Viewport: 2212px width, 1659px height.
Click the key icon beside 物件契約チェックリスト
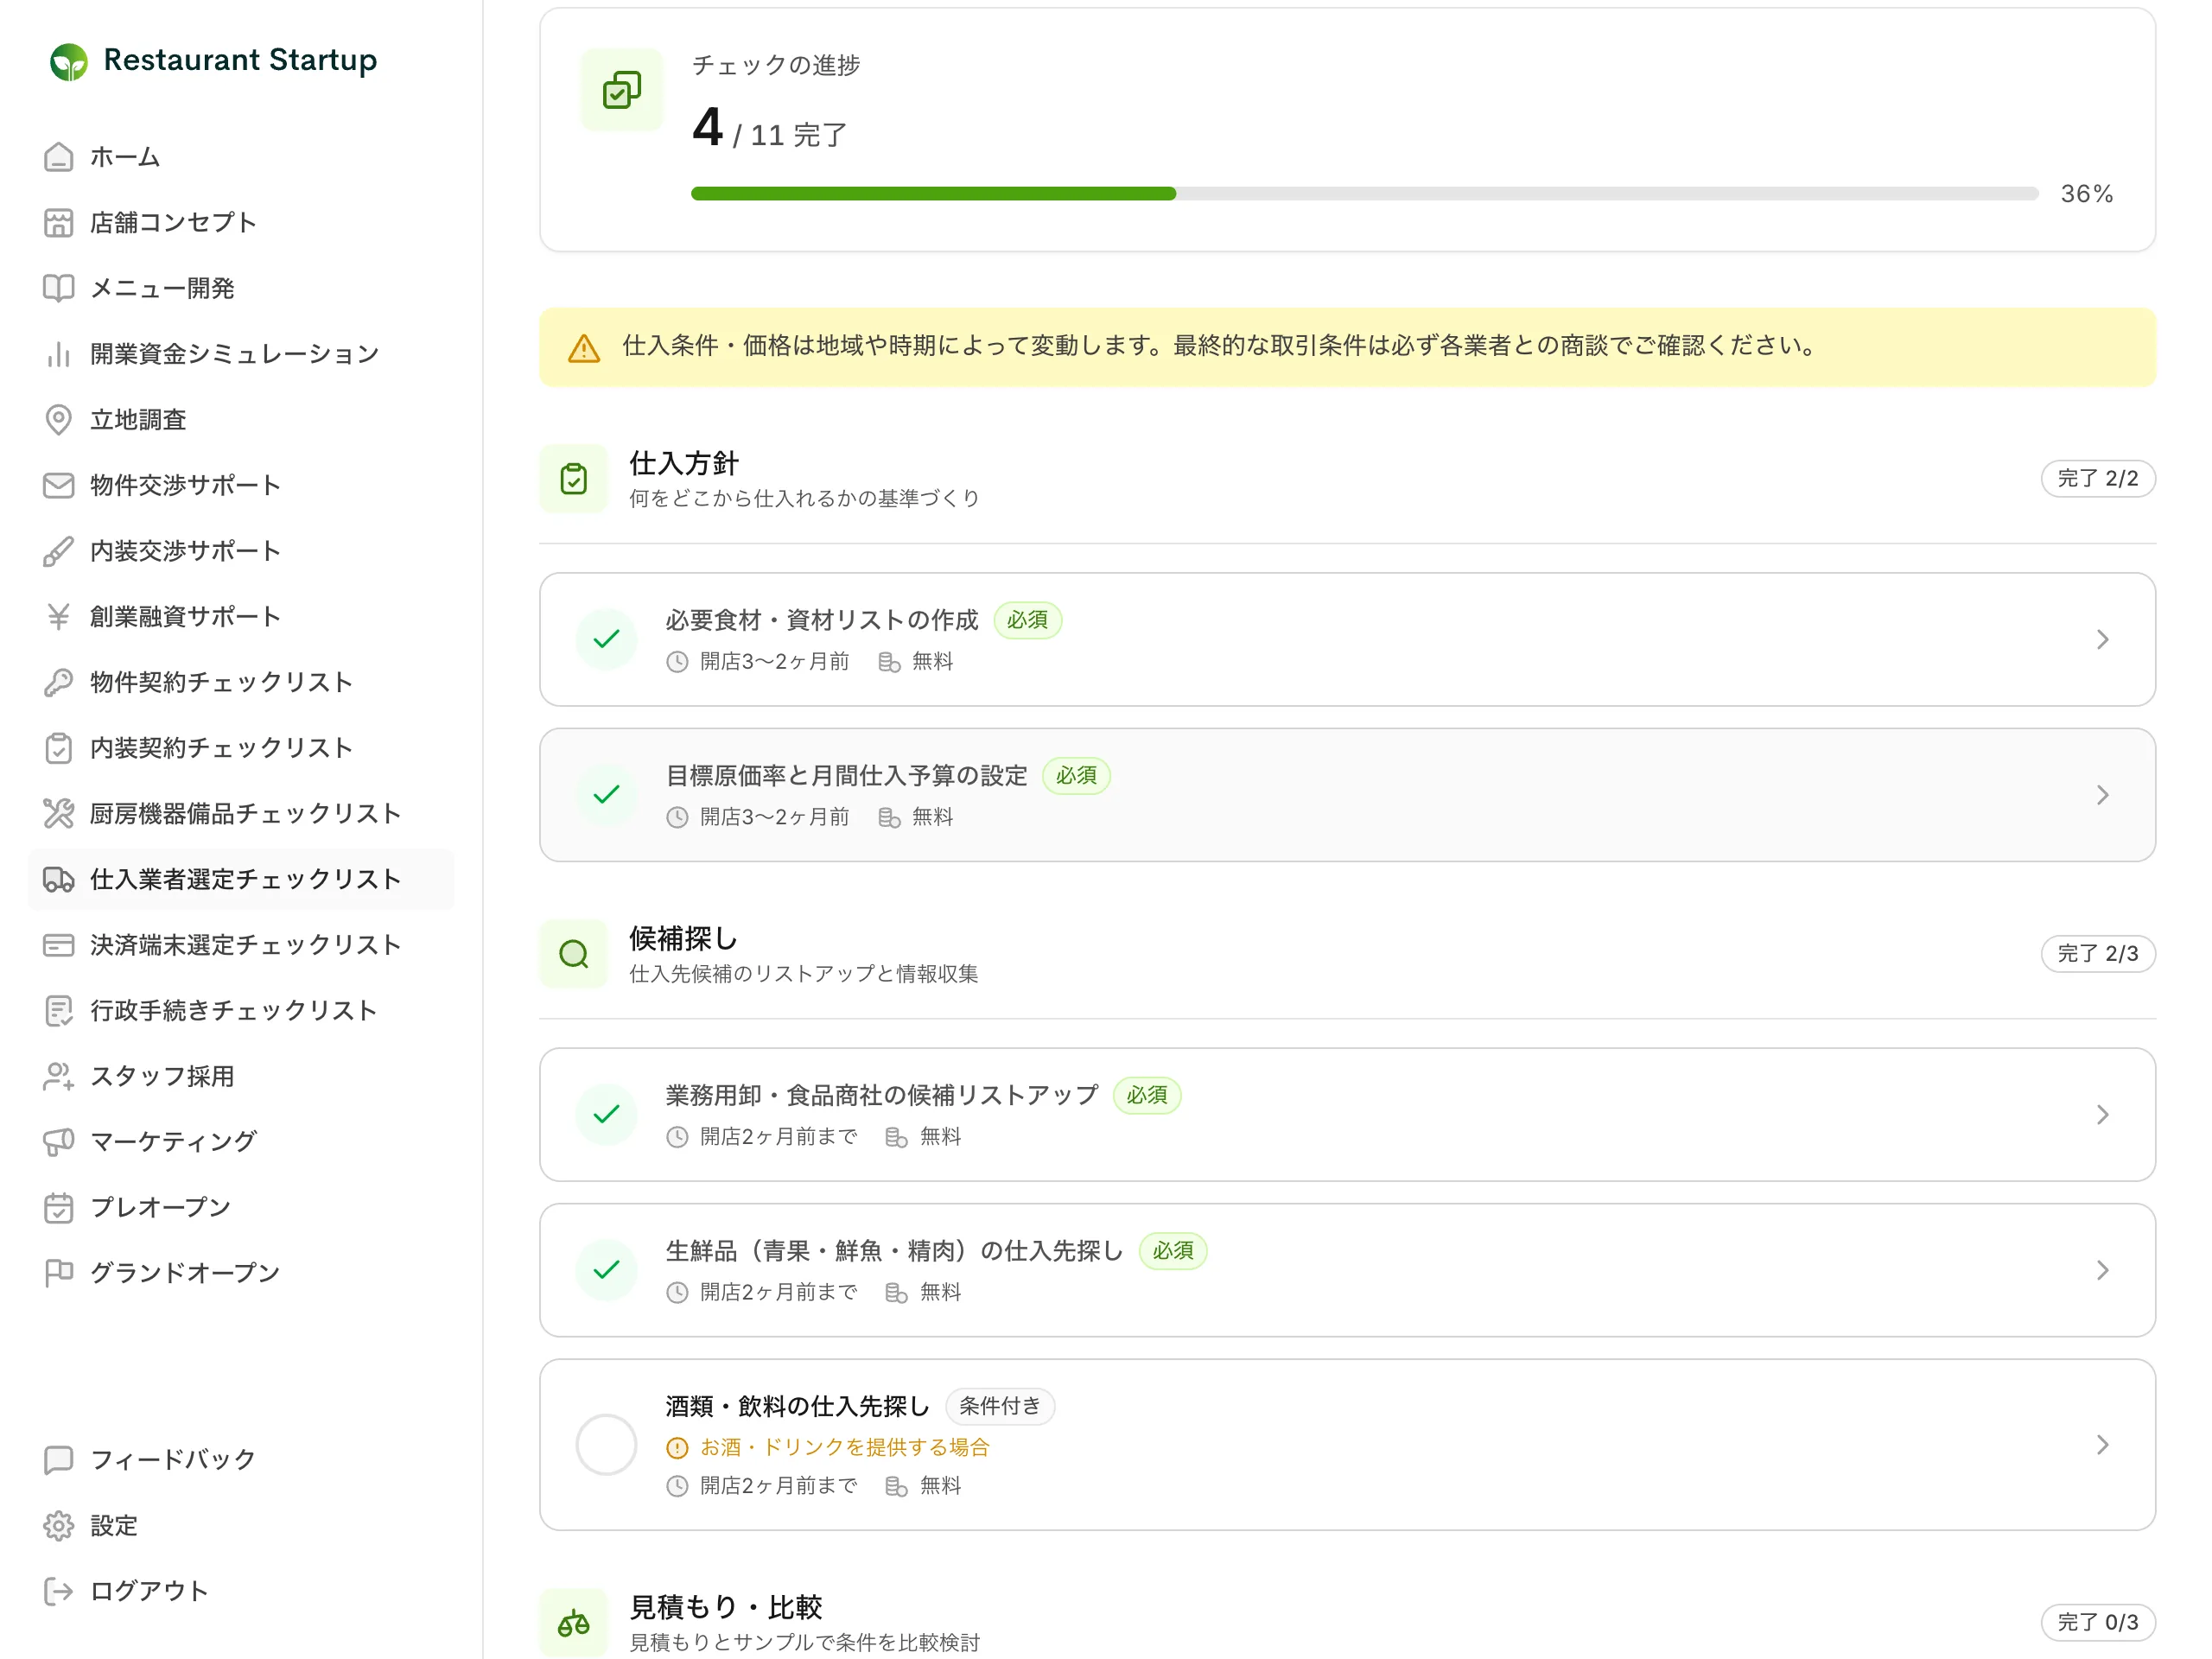(59, 682)
